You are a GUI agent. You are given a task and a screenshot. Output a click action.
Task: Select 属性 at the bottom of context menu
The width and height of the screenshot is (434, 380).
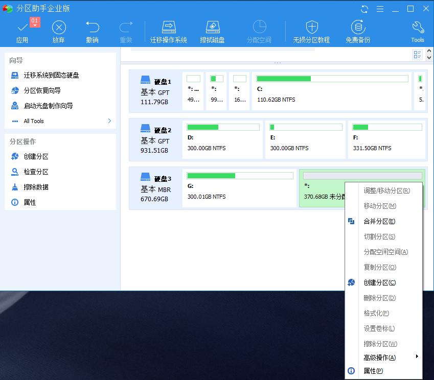[x=374, y=371]
